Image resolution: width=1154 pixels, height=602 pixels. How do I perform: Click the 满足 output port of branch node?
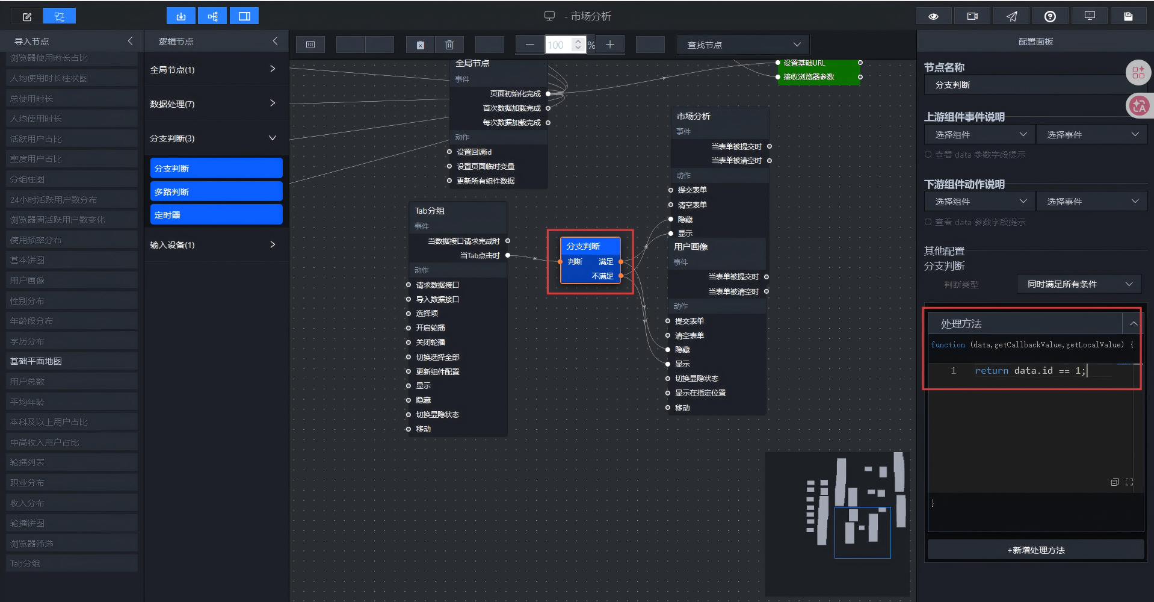click(x=621, y=261)
